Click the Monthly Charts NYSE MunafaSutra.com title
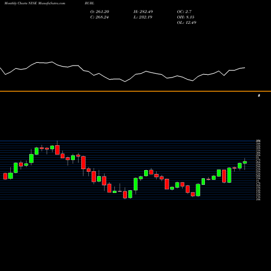The height and width of the screenshot is (271, 271). click(x=35, y=3)
